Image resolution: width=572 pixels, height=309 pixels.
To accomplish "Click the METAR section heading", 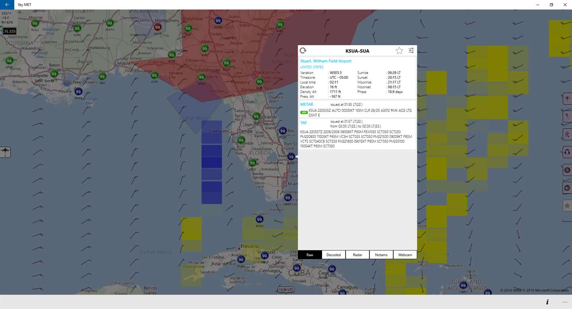I will pyautogui.click(x=307, y=105).
